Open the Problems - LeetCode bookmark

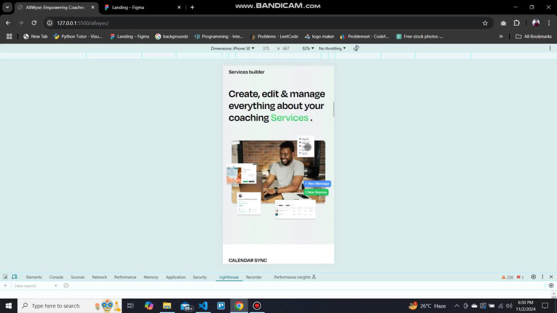(x=274, y=36)
